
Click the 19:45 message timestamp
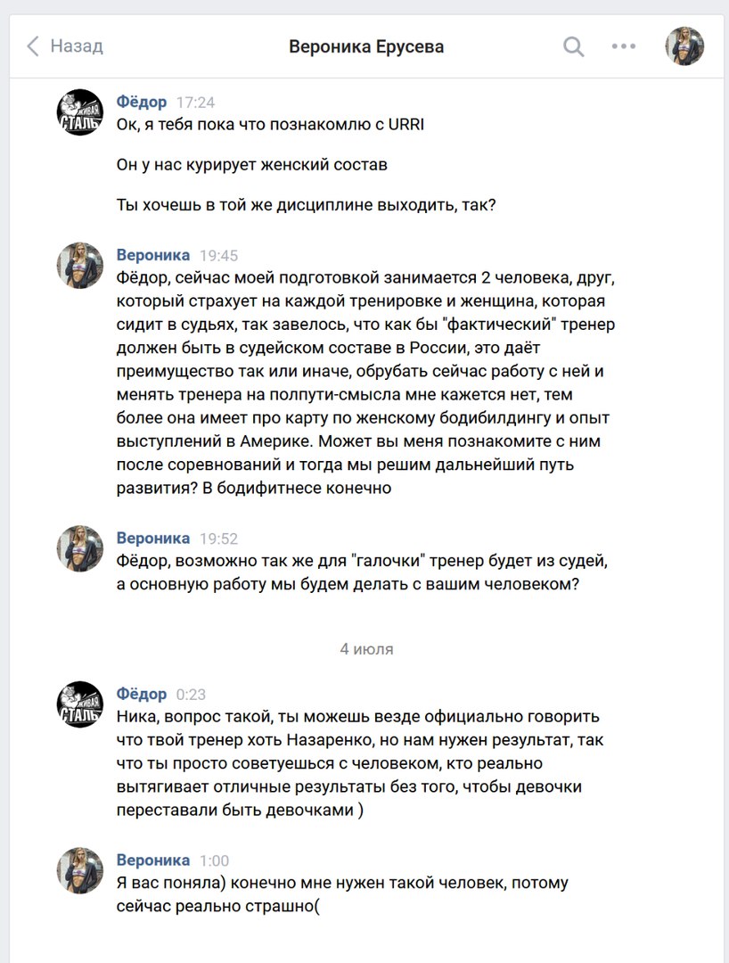(218, 256)
